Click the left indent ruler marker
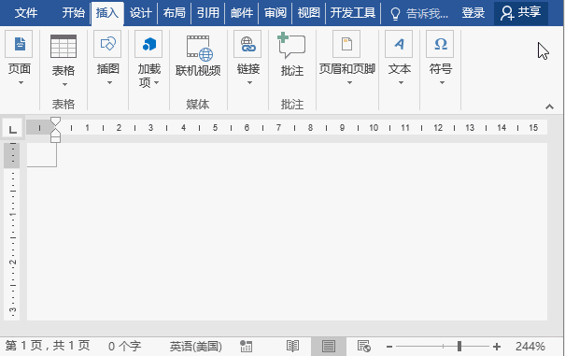565x356 pixels. [55, 139]
